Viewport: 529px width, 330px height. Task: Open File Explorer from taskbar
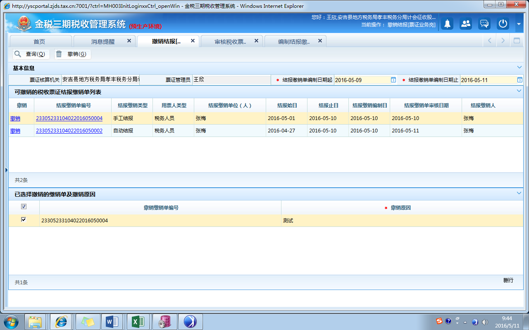click(36, 321)
